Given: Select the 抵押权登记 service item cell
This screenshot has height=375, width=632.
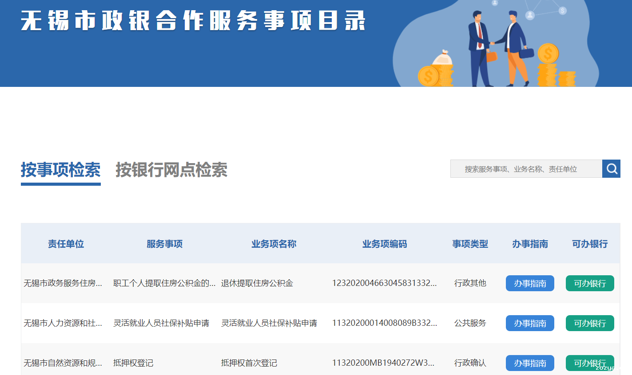Looking at the screenshot, I should pyautogui.click(x=133, y=363).
